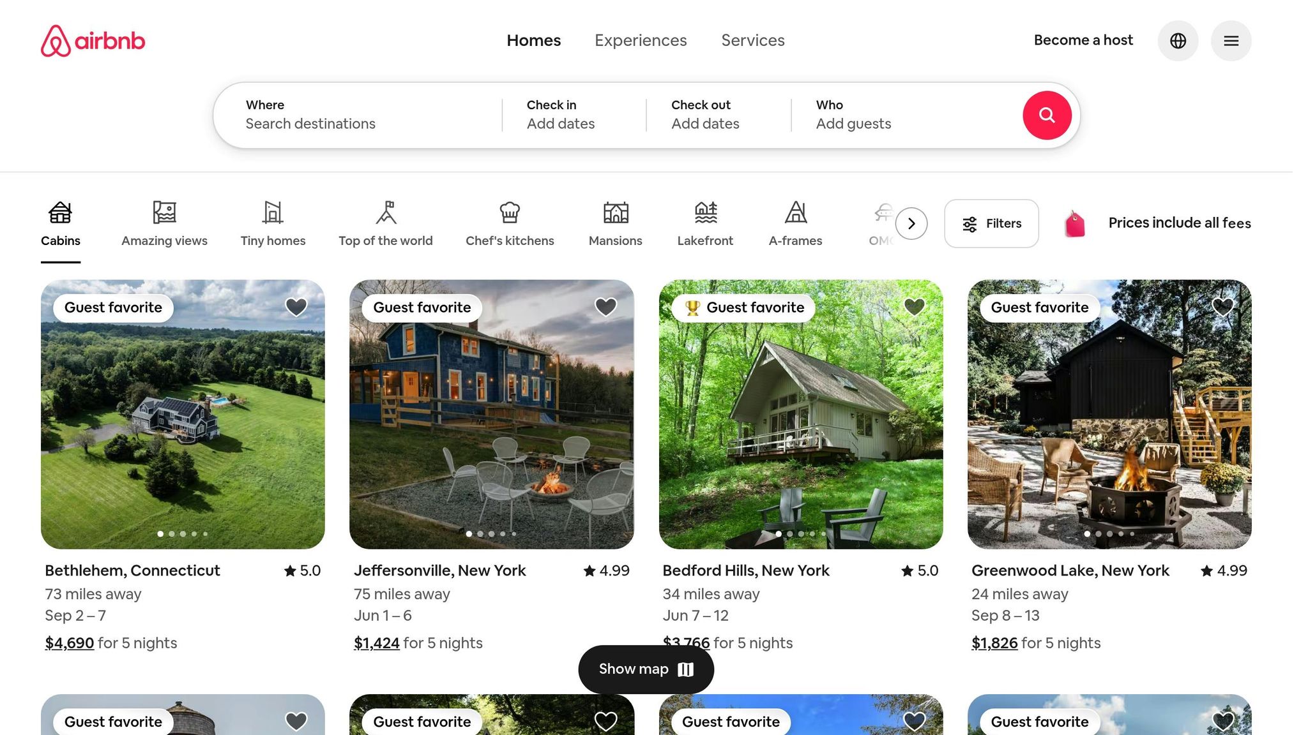Open the hamburger main menu

tap(1231, 41)
